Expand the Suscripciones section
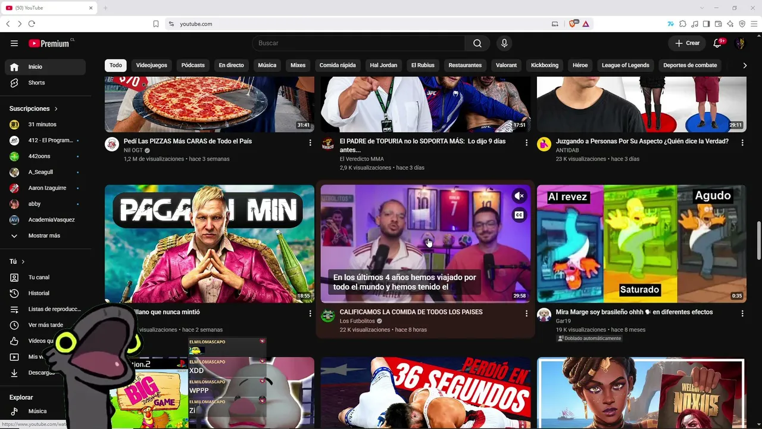The height and width of the screenshot is (429, 762). coord(34,109)
